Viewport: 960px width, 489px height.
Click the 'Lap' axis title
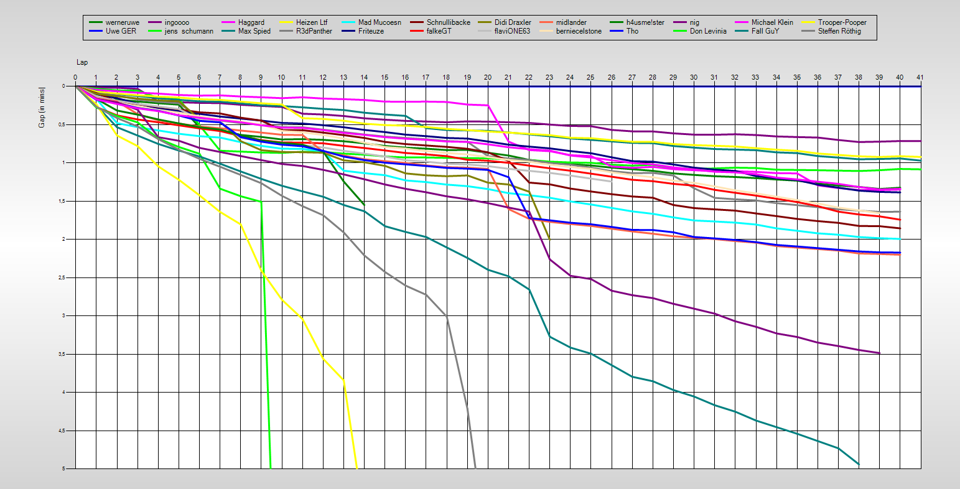pyautogui.click(x=82, y=63)
